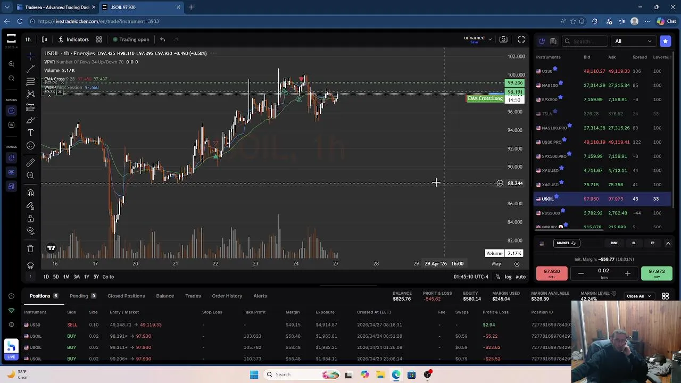681x383 pixels.
Task: Open the All instruments filter dropdown
Action: point(633,41)
